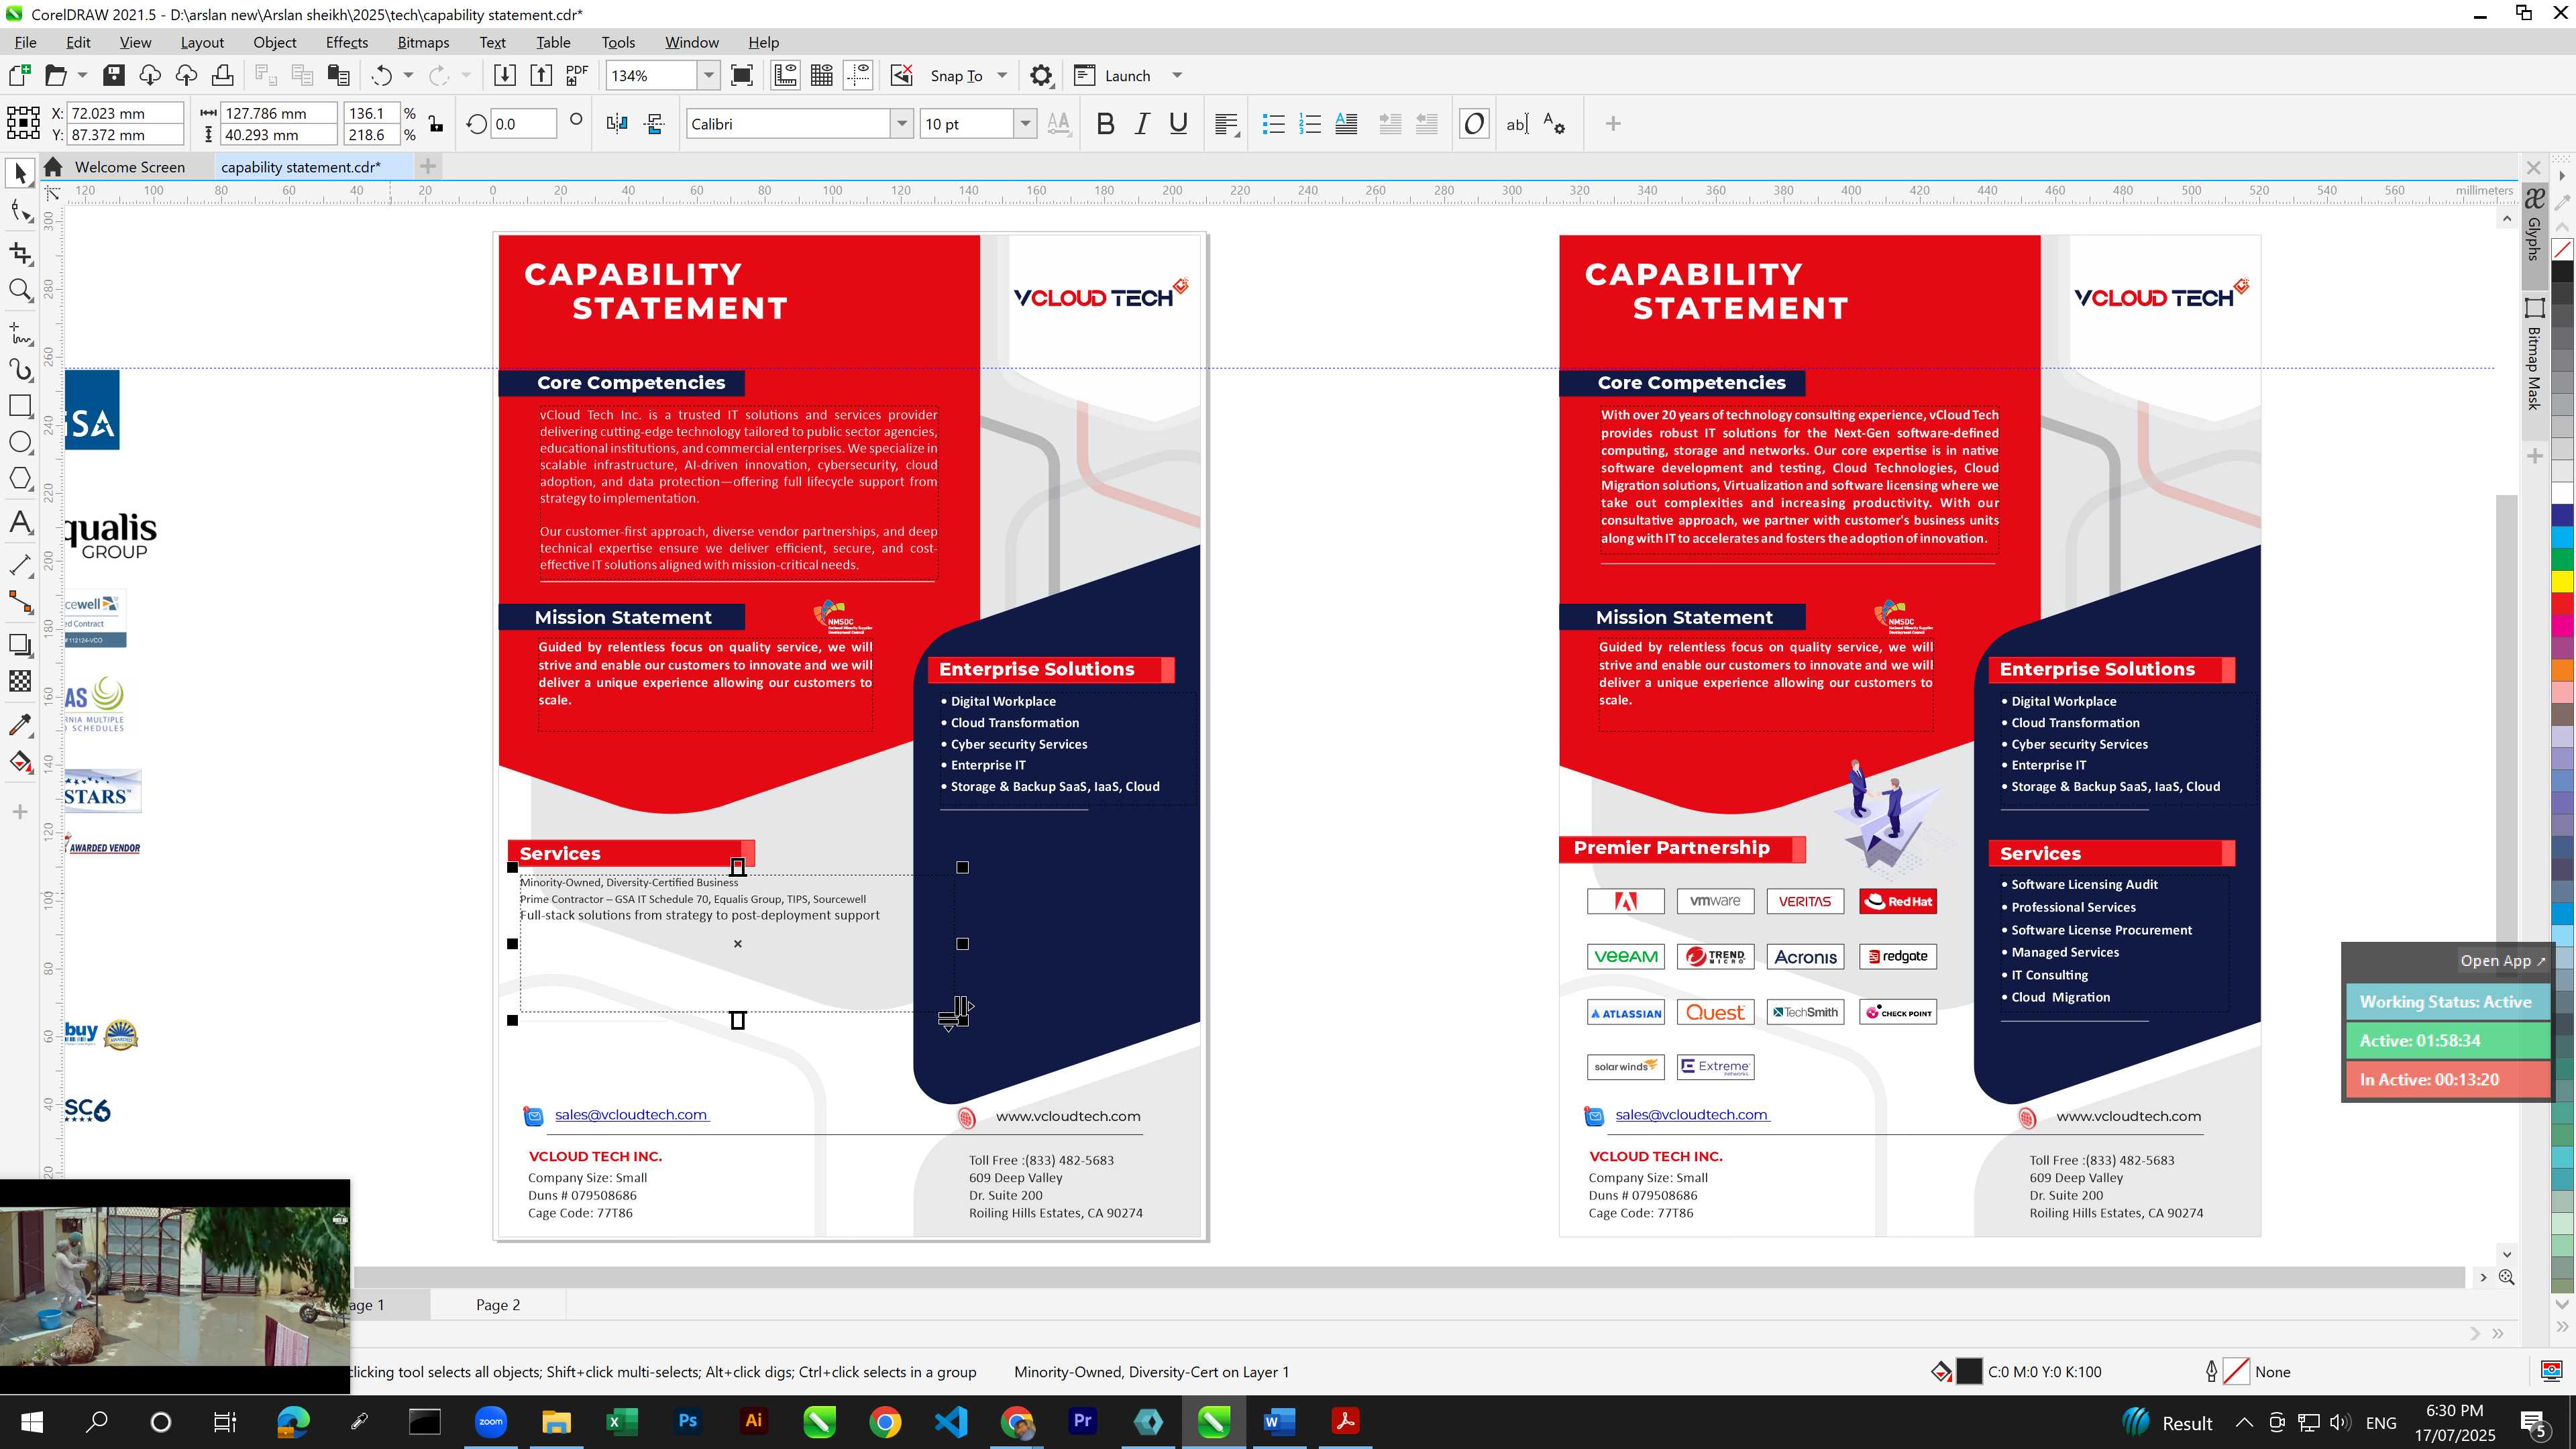Select the Interactive Fill tool
2576x1449 pixels.
coord(20,762)
